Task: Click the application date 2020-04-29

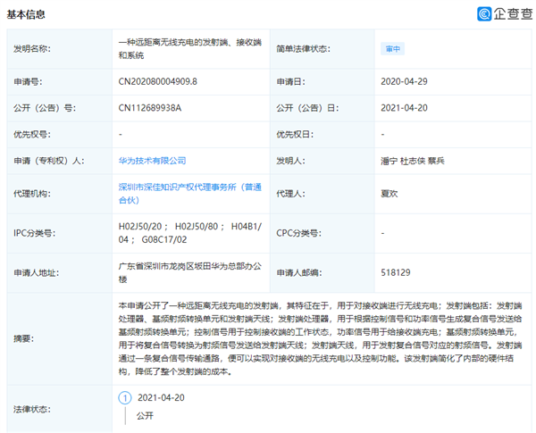Action: click(403, 80)
